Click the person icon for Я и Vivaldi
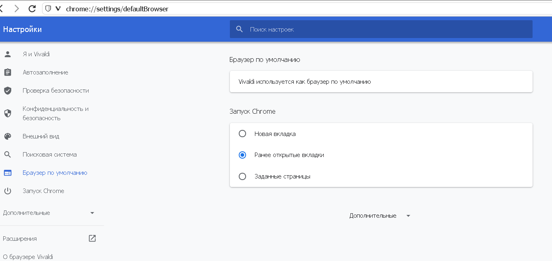This screenshot has height=261, width=552. pos(8,54)
